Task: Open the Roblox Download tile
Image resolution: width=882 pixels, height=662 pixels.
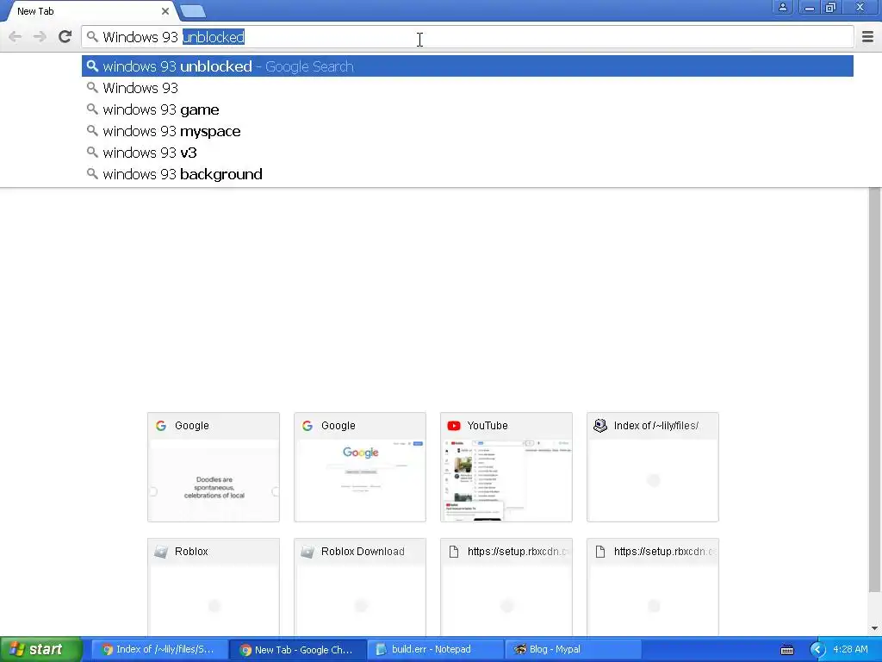Action: pyautogui.click(x=360, y=587)
